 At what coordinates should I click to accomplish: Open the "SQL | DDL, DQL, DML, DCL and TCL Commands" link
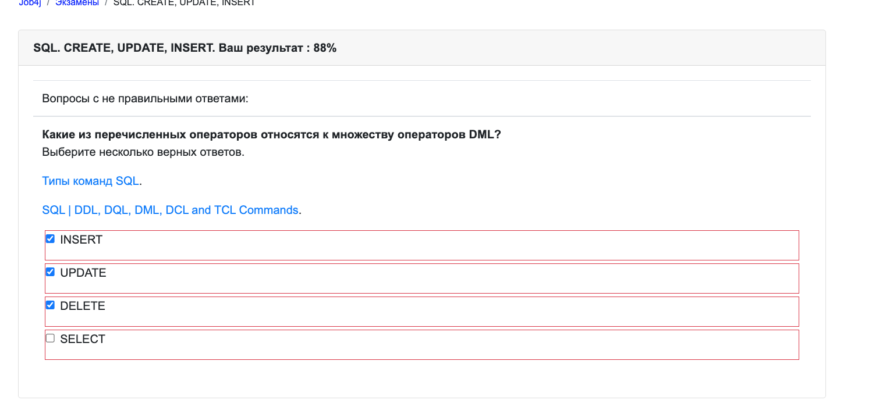(170, 210)
